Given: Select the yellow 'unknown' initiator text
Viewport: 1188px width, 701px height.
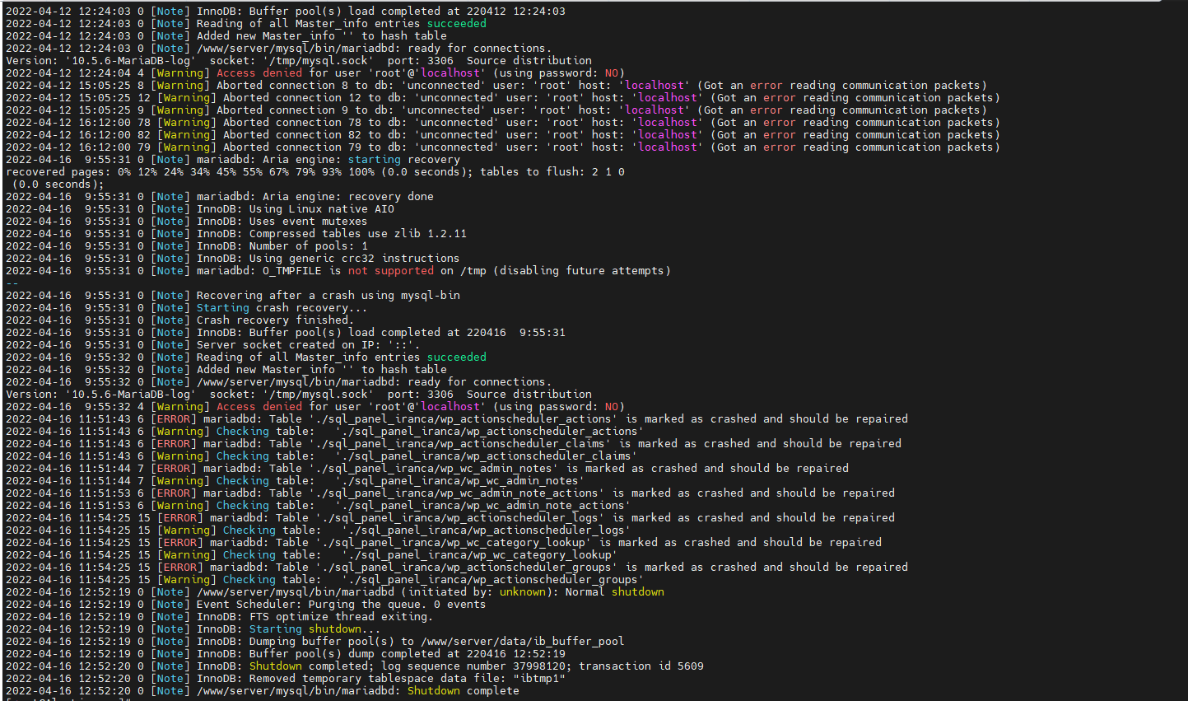Looking at the screenshot, I should point(522,592).
